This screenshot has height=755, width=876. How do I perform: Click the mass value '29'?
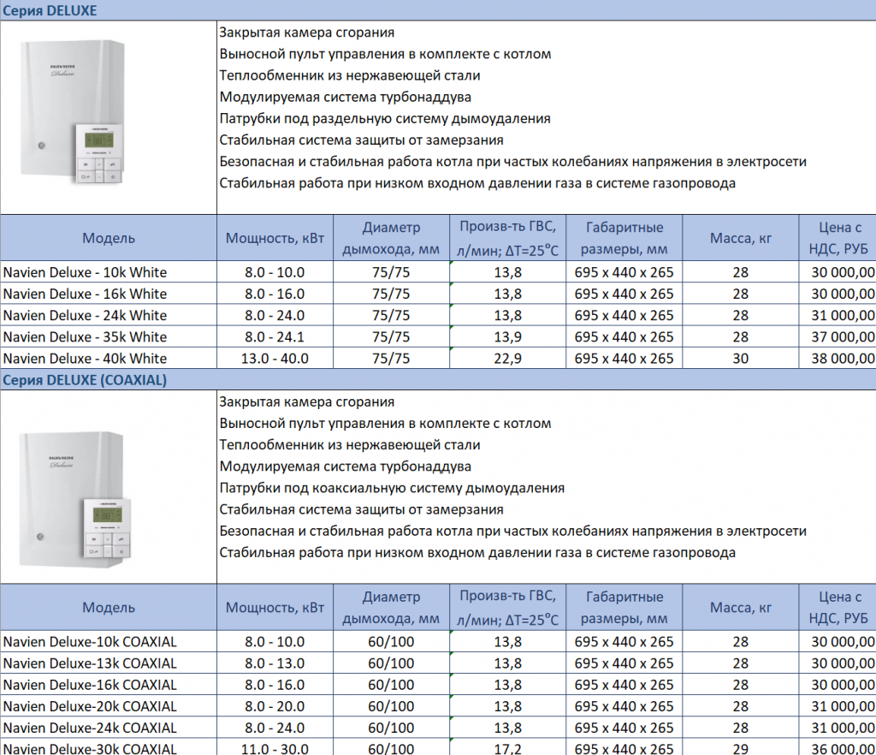click(x=741, y=748)
